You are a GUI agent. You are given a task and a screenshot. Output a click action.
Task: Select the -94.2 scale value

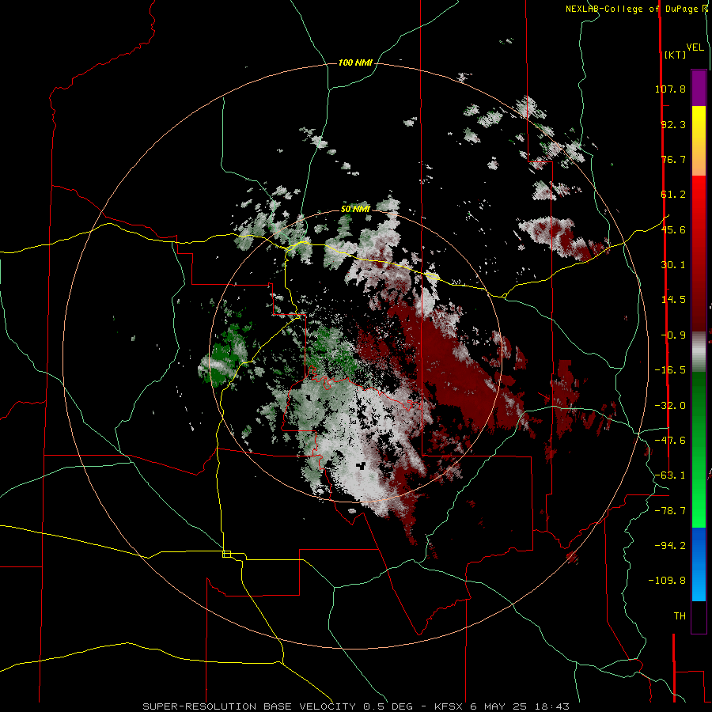670,545
